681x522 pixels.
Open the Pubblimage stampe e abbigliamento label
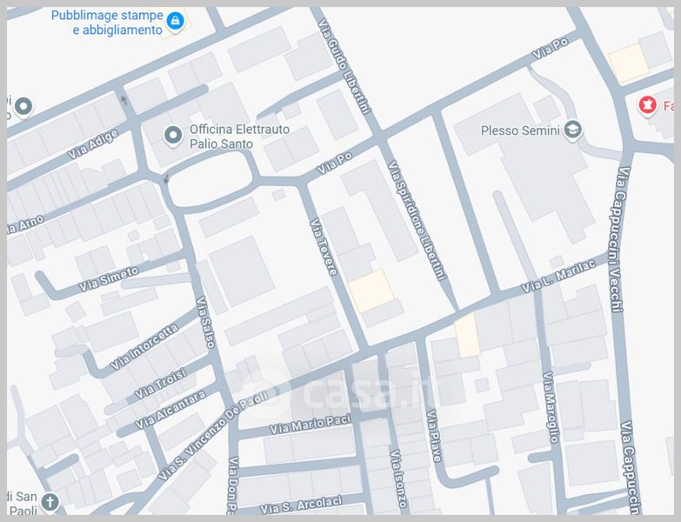(x=106, y=23)
